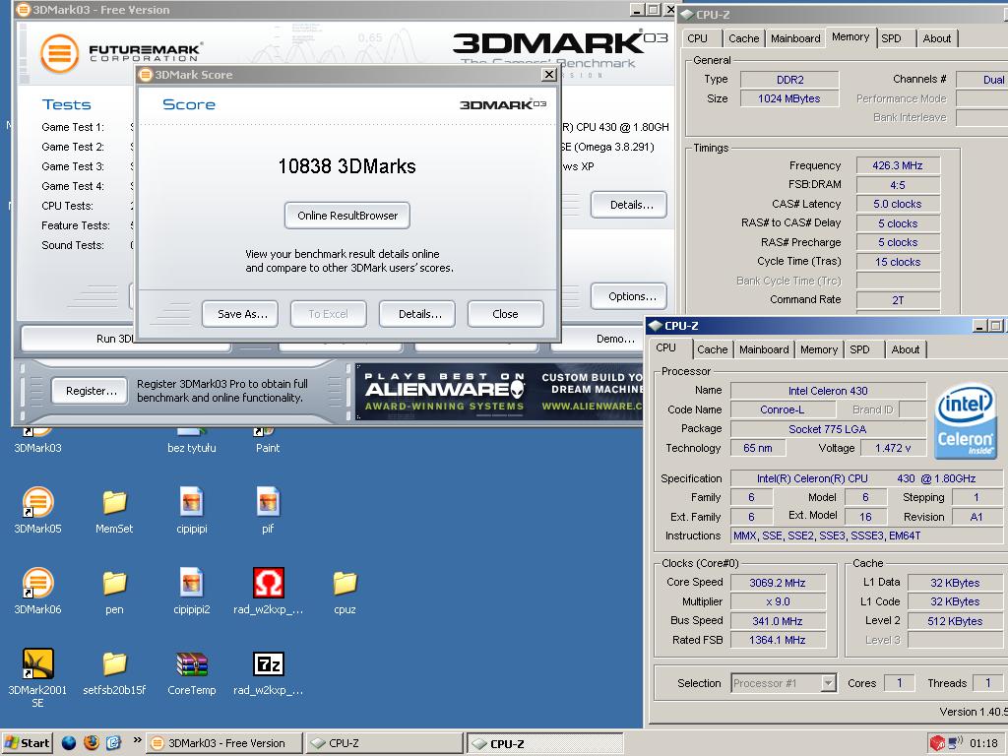Click the CAS# Latency 5.0 clocks value
The width and height of the screenshot is (1008, 756).
pyautogui.click(x=898, y=204)
